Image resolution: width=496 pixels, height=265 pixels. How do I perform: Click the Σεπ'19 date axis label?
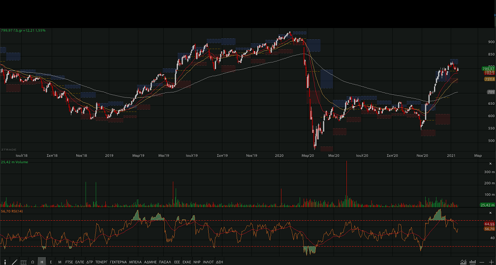222,155
